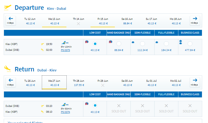Click Dubai (DXB) in the return flight row
This screenshot has width=208, height=123.
click(x=12, y=106)
